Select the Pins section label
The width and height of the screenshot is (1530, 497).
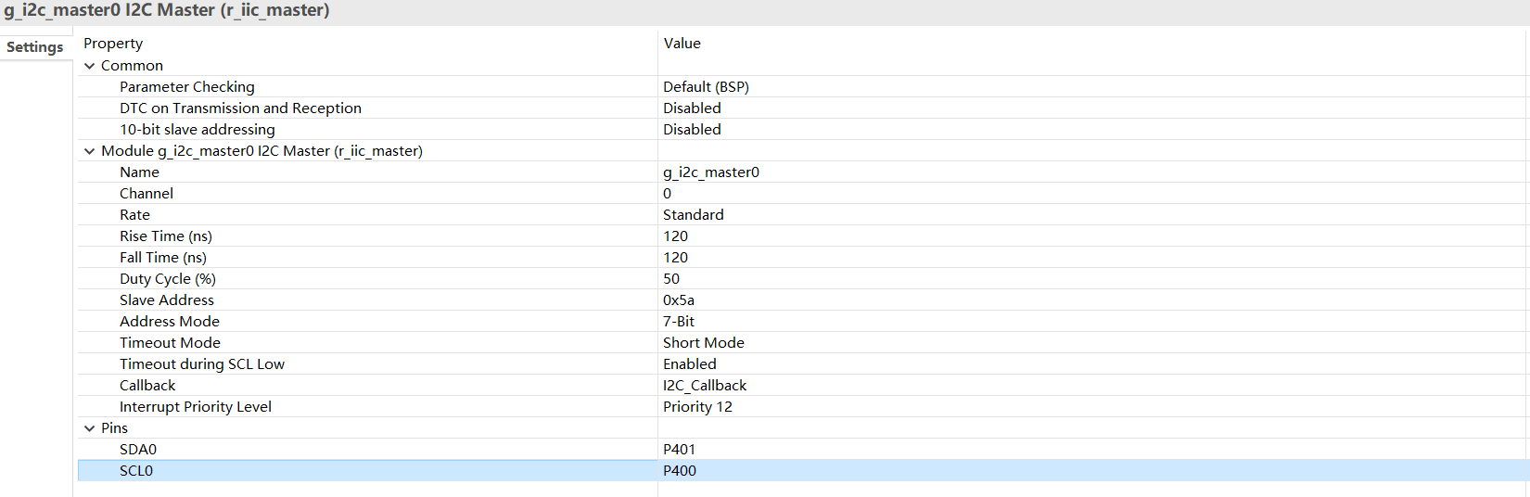(x=114, y=428)
